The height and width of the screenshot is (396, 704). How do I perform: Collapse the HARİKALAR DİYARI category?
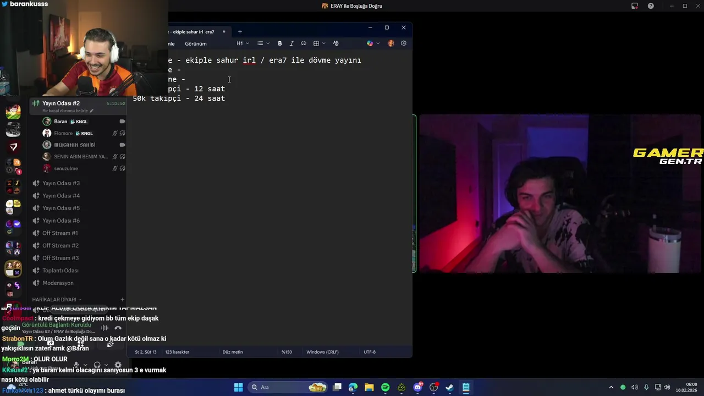click(57, 300)
